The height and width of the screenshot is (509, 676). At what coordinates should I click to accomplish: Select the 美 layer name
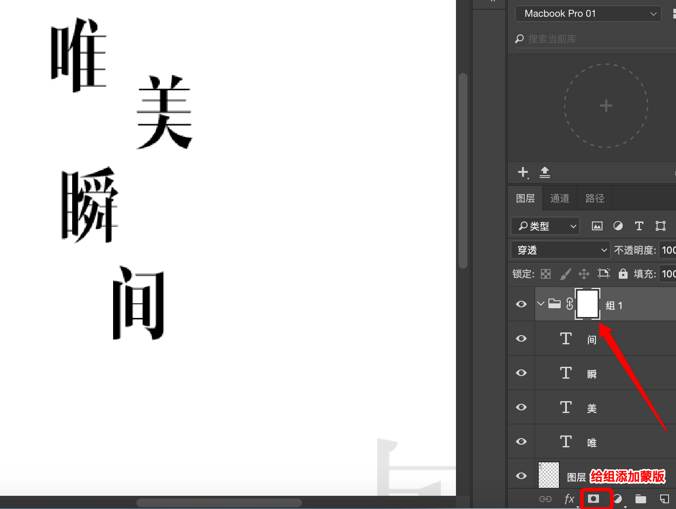click(592, 409)
